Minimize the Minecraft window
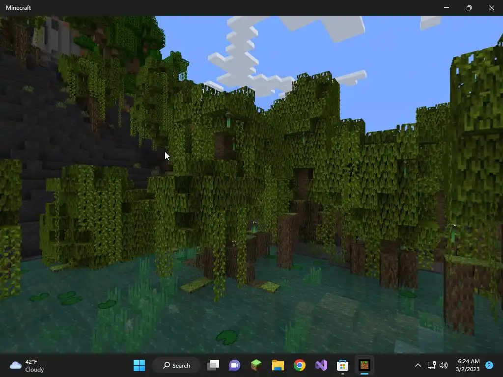Image resolution: width=503 pixels, height=377 pixels. [x=447, y=7]
